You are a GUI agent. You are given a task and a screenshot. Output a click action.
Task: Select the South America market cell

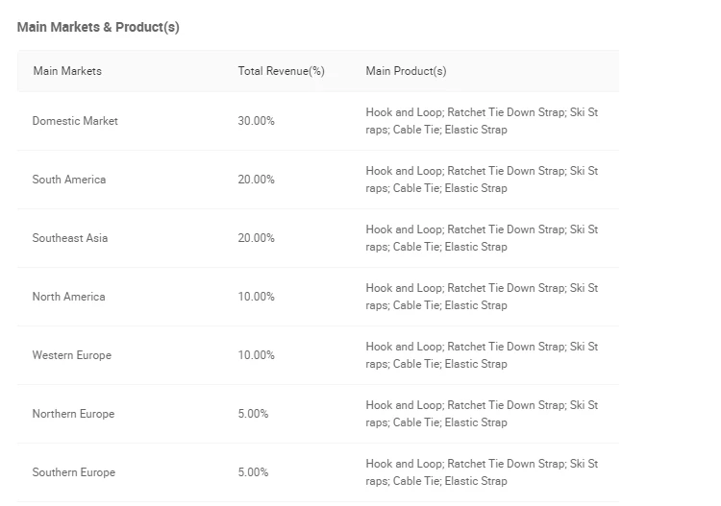[x=69, y=180]
